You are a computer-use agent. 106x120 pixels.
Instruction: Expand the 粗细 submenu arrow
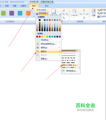59,48
